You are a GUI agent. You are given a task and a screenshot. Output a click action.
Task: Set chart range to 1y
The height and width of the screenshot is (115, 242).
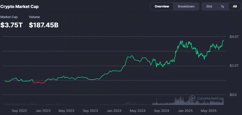[222, 6]
